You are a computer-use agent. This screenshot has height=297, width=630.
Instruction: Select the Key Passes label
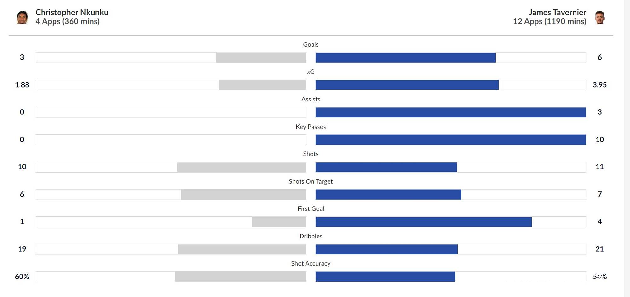[x=311, y=127]
